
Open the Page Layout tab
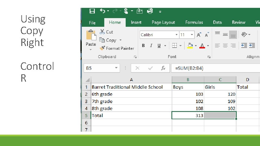click(x=163, y=22)
